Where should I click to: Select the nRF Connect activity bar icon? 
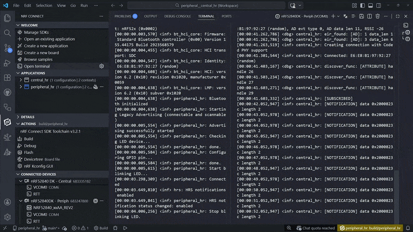pyautogui.click(x=7, y=122)
